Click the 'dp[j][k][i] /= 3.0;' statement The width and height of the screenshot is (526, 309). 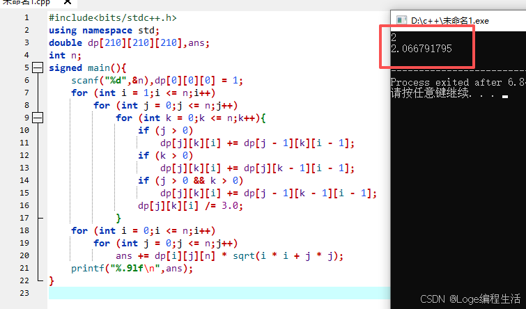click(190, 205)
